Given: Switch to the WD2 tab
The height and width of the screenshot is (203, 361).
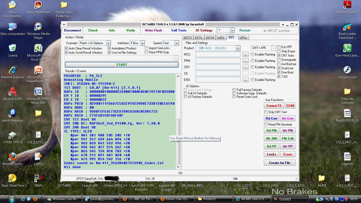Looking at the screenshot, I should (x=221, y=38).
